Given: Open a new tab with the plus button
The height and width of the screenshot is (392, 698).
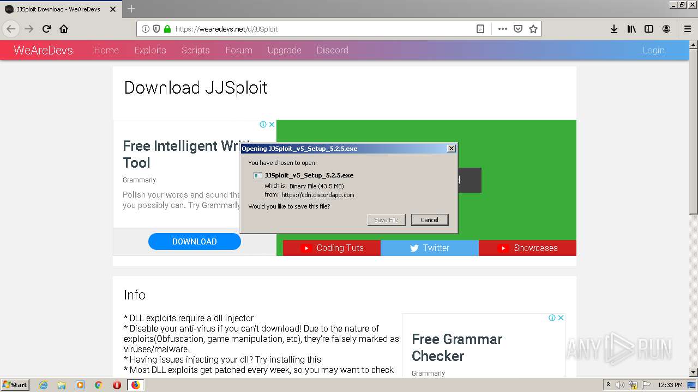Looking at the screenshot, I should click(131, 9).
